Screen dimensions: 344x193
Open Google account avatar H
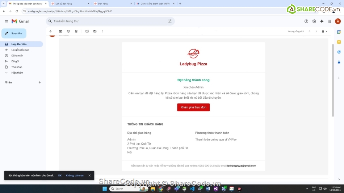click(x=338, y=21)
